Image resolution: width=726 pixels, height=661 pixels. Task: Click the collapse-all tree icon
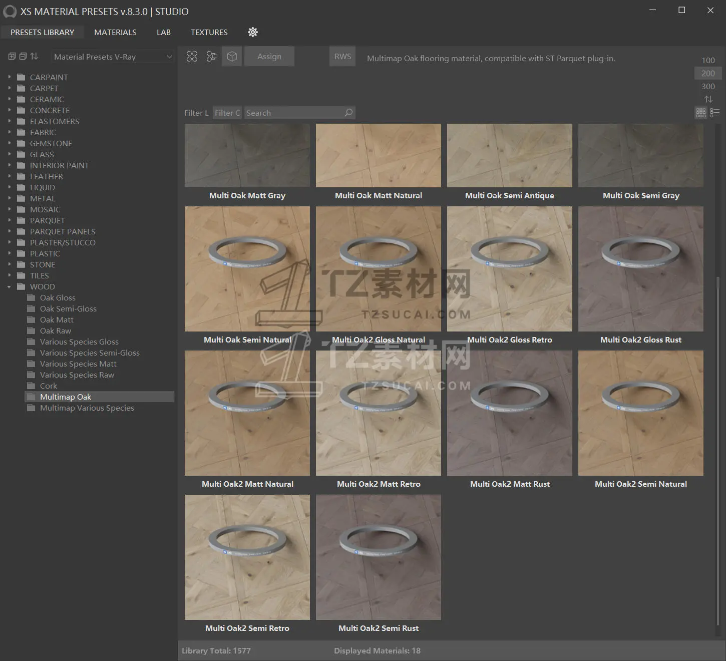(x=23, y=57)
